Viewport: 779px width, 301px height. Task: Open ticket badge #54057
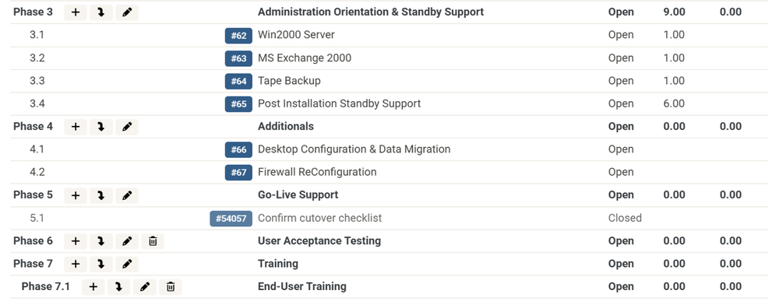231,219
